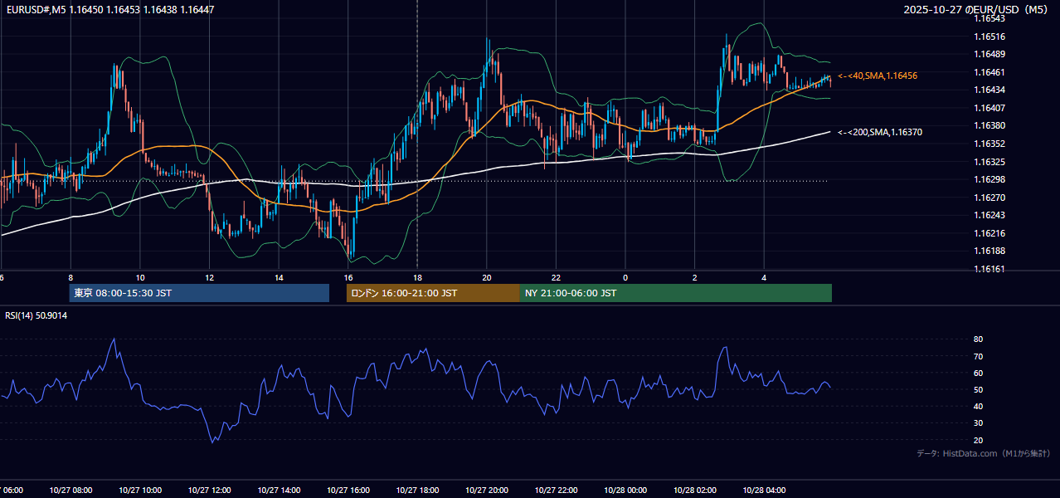Click the 10/27 16:00 date label

click(348, 491)
